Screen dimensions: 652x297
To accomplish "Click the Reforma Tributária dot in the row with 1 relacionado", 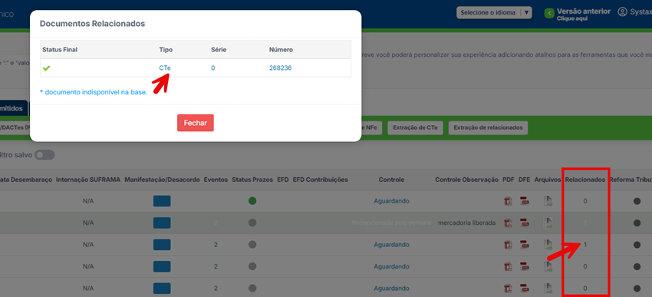I will point(637,245).
